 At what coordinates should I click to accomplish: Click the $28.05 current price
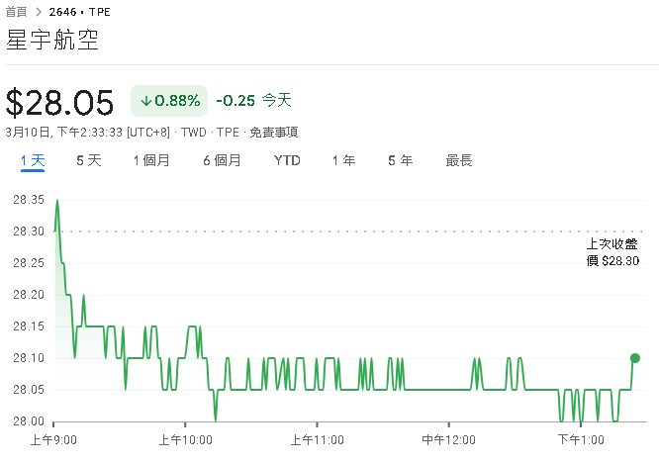click(60, 102)
